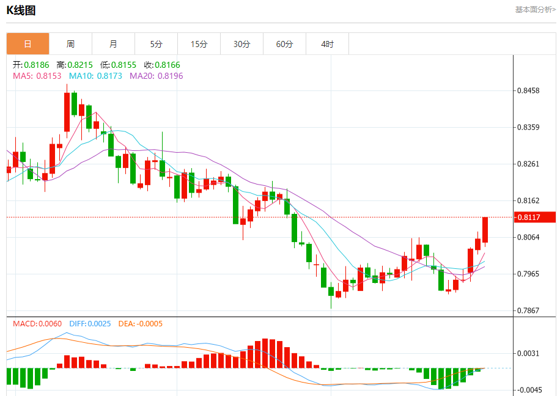Click the 0.8458 price axis label

(x=528, y=90)
